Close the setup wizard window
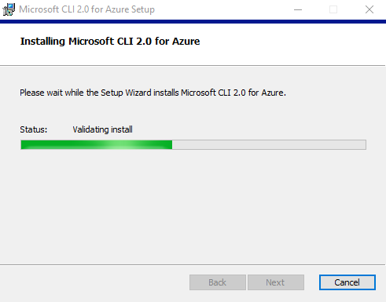 tap(369, 9)
